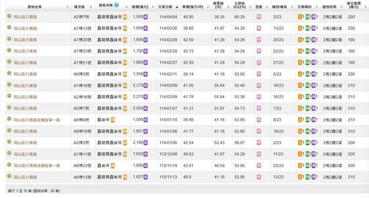Click purple icon beside price 2,050
Viewport: 369px width, 198px height.
click(146, 108)
